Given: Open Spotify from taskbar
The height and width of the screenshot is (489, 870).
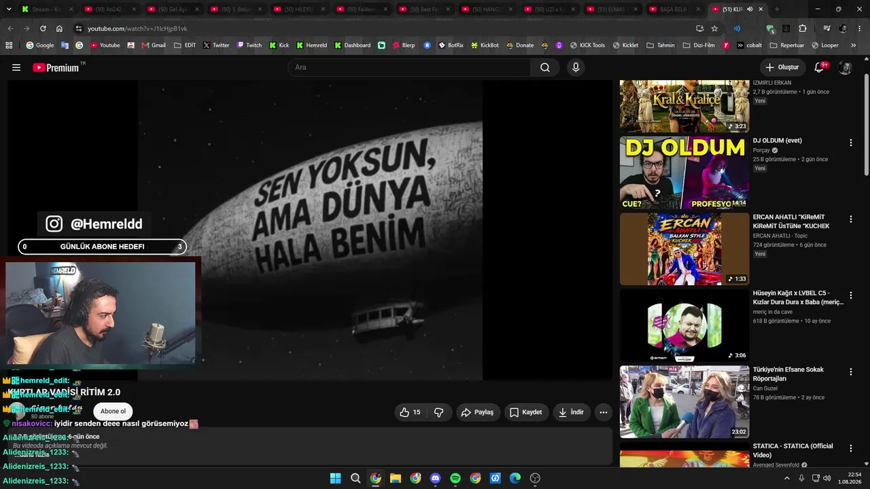Looking at the screenshot, I should tap(455, 478).
